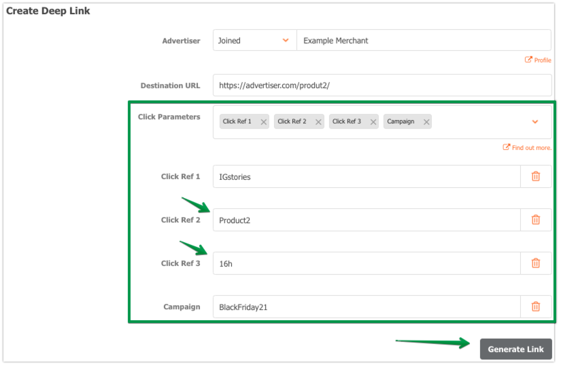Image resolution: width=563 pixels, height=365 pixels.
Task: Click trash icon for Click Ref 3
Action: 535,263
